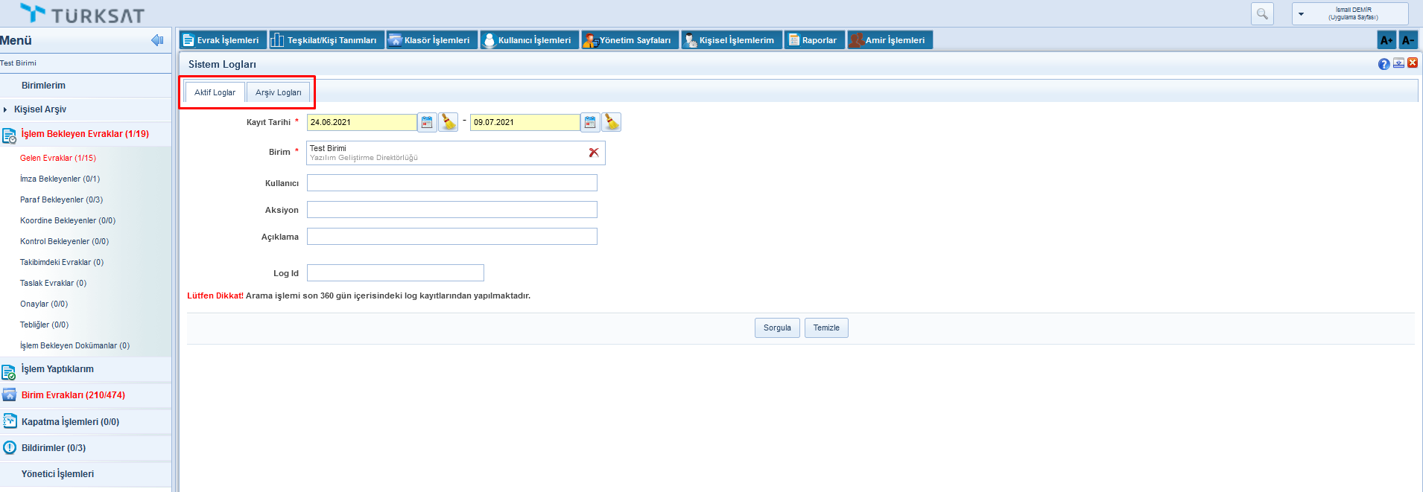The width and height of the screenshot is (1423, 492).
Task: Open the user profile dropdown arrow
Action: click(1302, 14)
